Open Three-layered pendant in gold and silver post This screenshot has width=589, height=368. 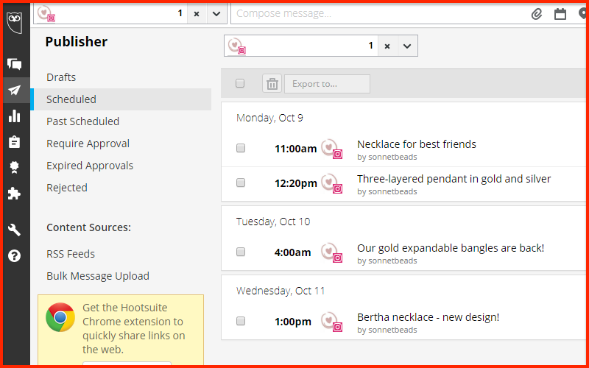click(454, 179)
